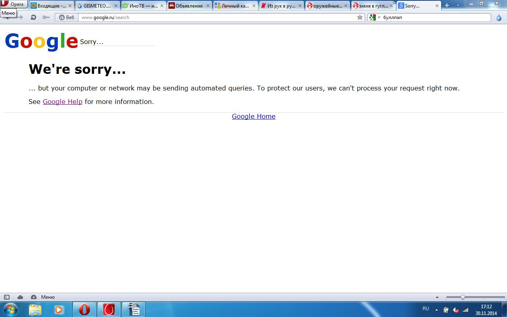Open the panels toggle icon in status bar
This screenshot has width=507, height=317.
pos(7,297)
